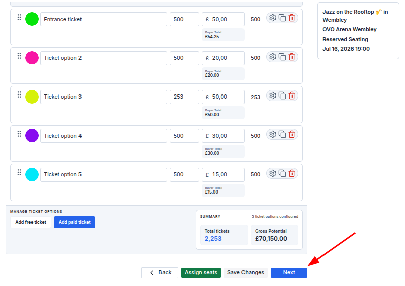Delete Ticket option 3 with trash icon
Image resolution: width=405 pixels, height=286 pixels.
(292, 96)
